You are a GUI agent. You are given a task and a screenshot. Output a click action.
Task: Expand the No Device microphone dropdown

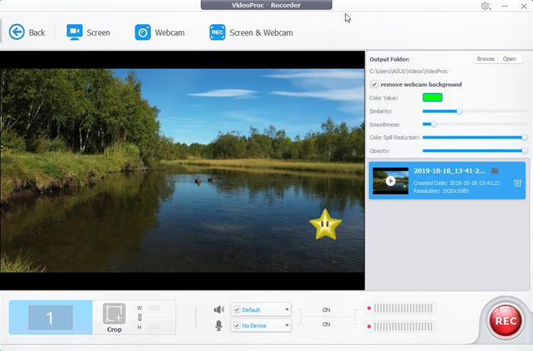point(286,325)
